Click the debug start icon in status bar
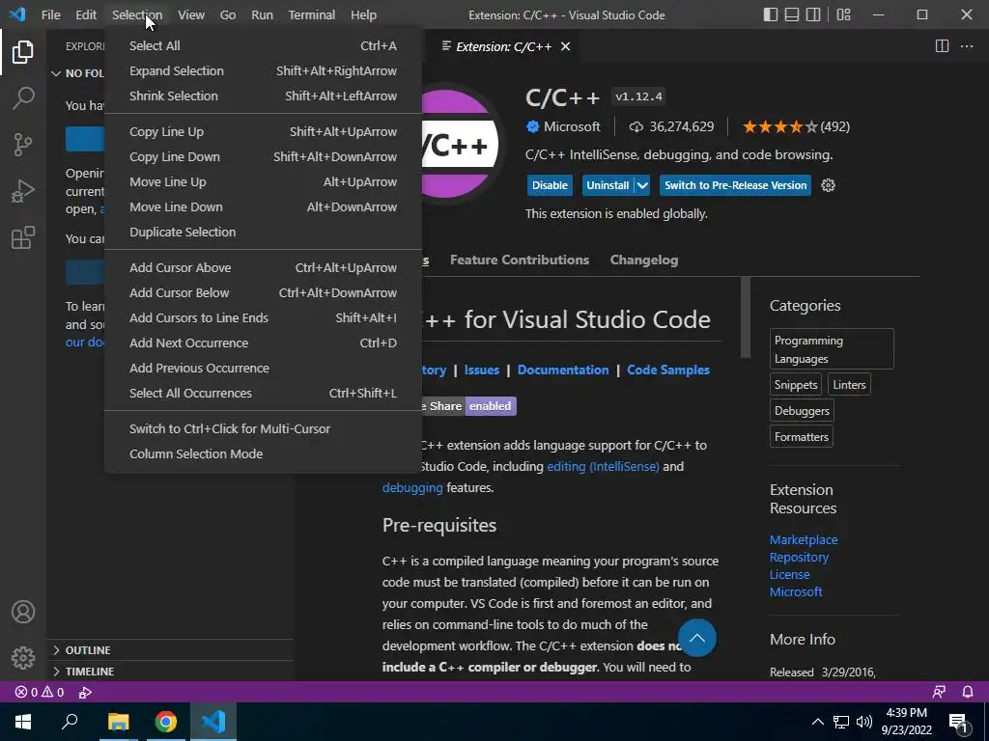 click(x=85, y=692)
